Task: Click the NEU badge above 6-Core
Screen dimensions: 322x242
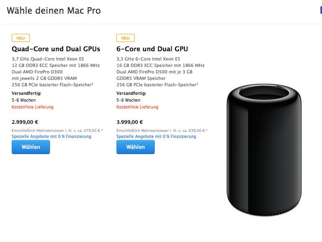Action: (125, 38)
